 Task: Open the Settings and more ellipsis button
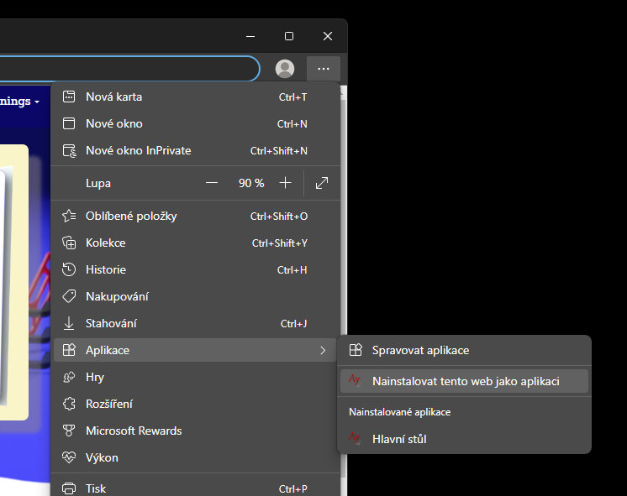pyautogui.click(x=323, y=69)
